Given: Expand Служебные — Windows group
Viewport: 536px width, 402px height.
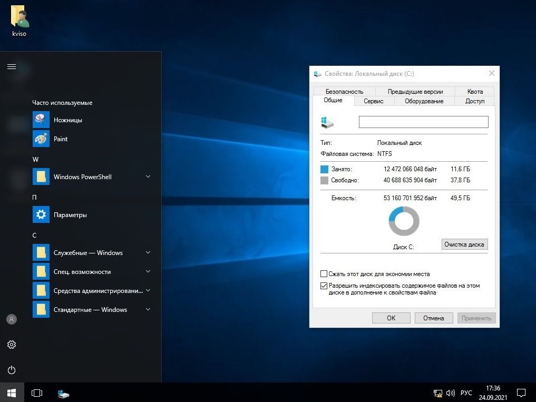Looking at the screenshot, I should [x=148, y=253].
